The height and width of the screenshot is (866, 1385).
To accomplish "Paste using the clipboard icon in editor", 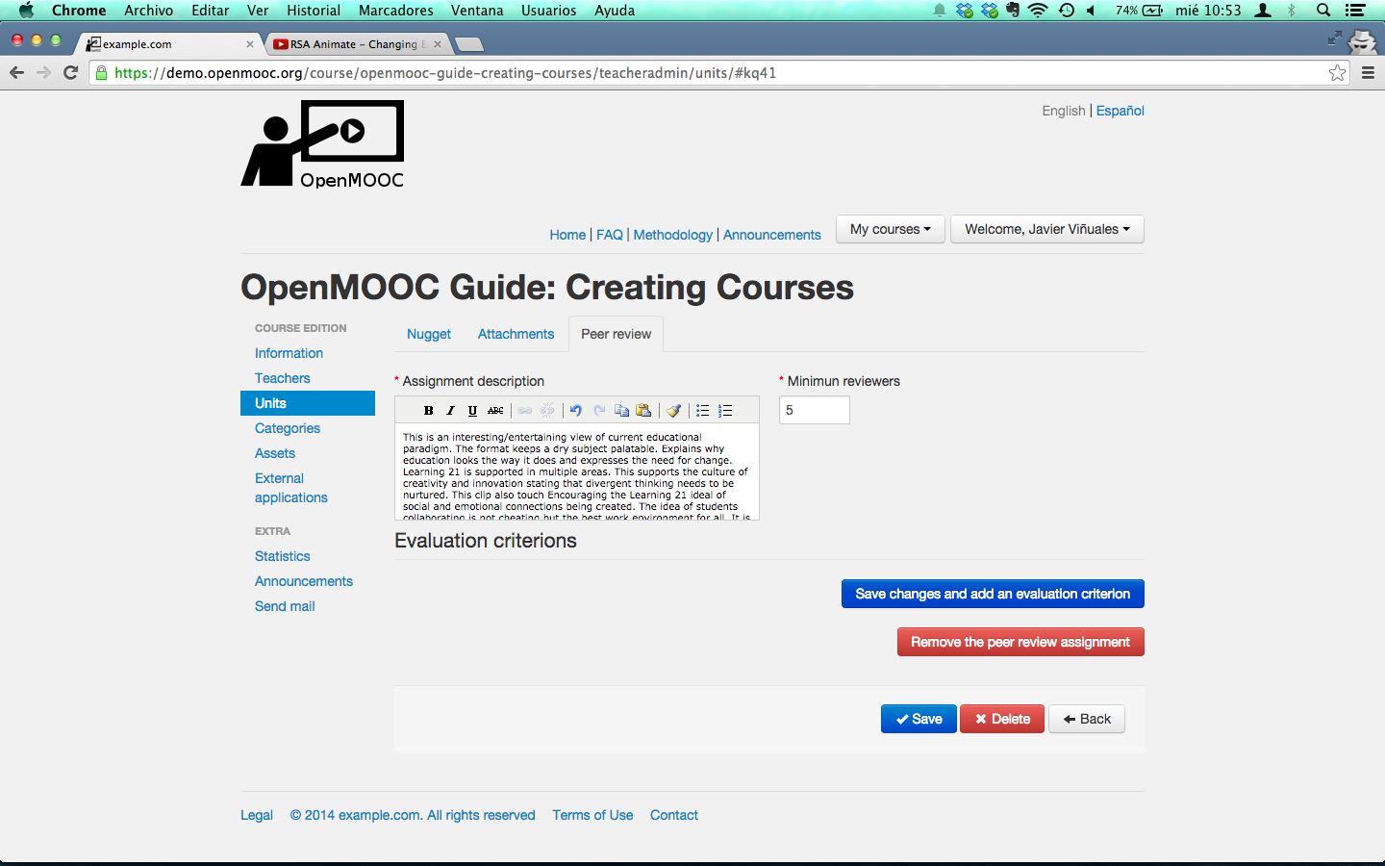I will pyautogui.click(x=643, y=410).
